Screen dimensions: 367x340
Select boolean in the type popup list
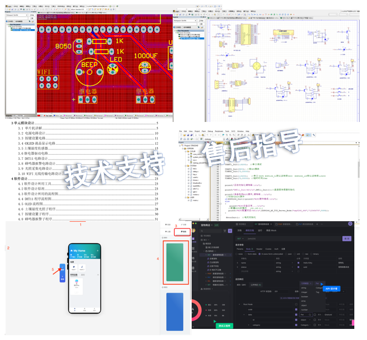click(x=305, y=297)
